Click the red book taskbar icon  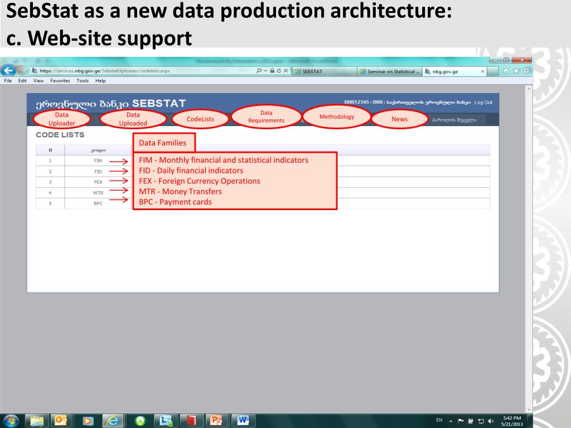[191, 421]
